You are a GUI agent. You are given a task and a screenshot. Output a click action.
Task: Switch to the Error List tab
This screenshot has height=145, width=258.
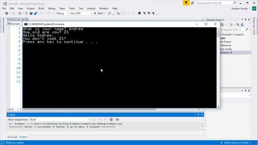coord(12,137)
